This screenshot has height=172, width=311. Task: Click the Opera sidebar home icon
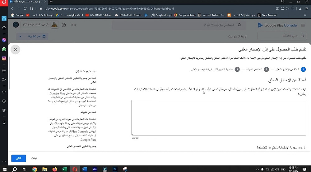[x=4, y=19]
